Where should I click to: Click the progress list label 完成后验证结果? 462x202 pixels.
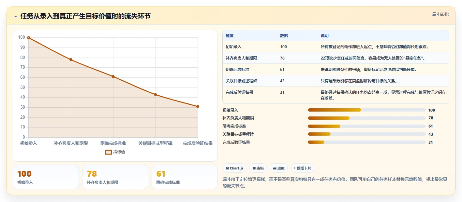click(x=236, y=142)
